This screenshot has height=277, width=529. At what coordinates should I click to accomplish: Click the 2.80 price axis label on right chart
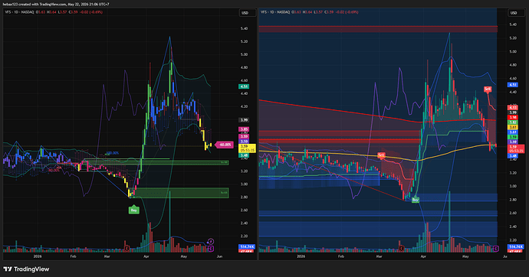point(513,200)
